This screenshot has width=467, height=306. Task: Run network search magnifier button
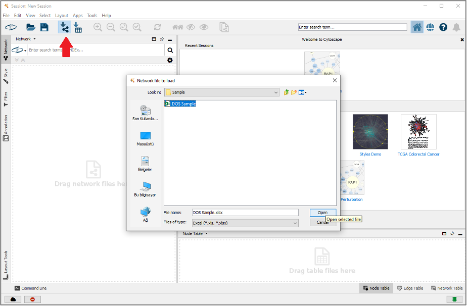170,50
